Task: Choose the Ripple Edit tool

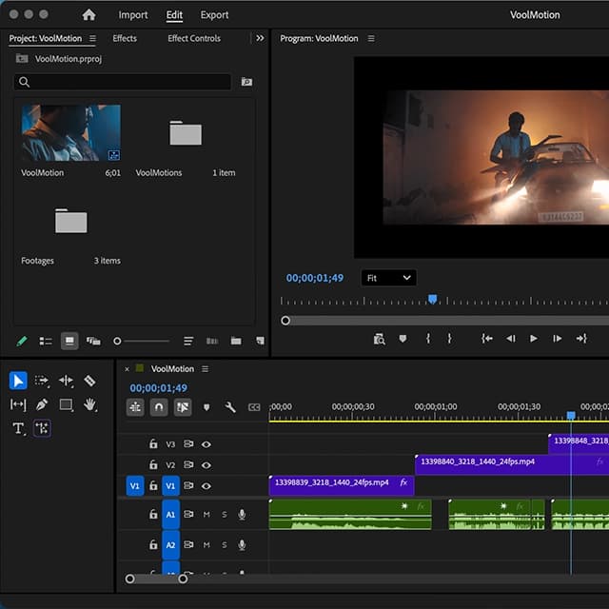Action: click(x=66, y=381)
